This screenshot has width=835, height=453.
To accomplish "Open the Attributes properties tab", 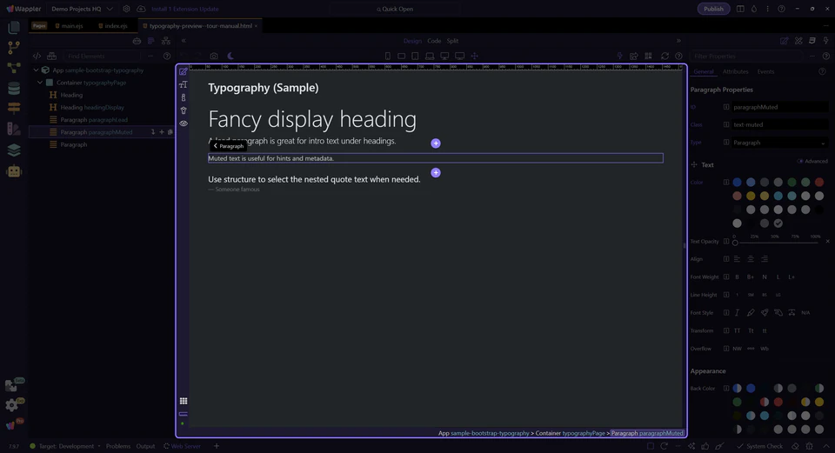I will coord(736,72).
